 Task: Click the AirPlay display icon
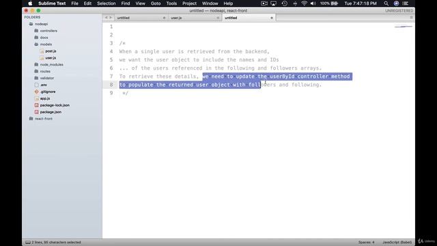(x=274, y=3)
